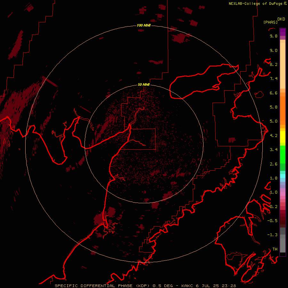Image resolution: width=288 pixels, height=288 pixels.
Task: Click the 1.0 legend value
Action: point(274,192)
